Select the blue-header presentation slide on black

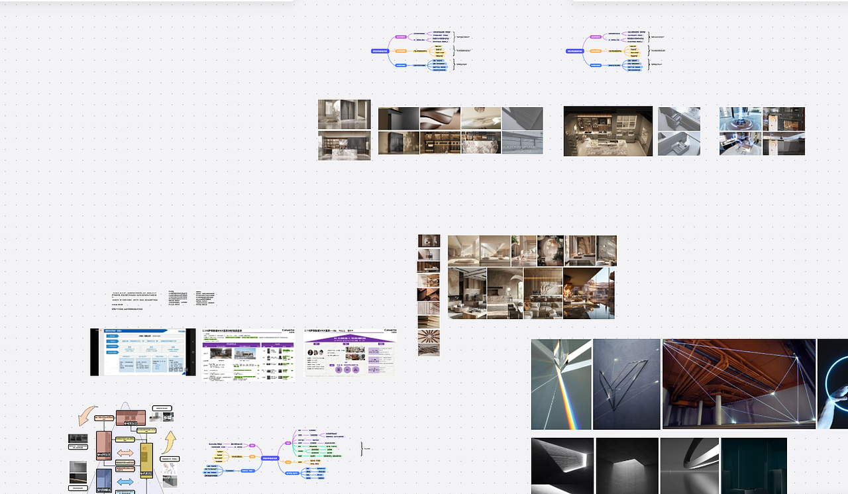(143, 352)
